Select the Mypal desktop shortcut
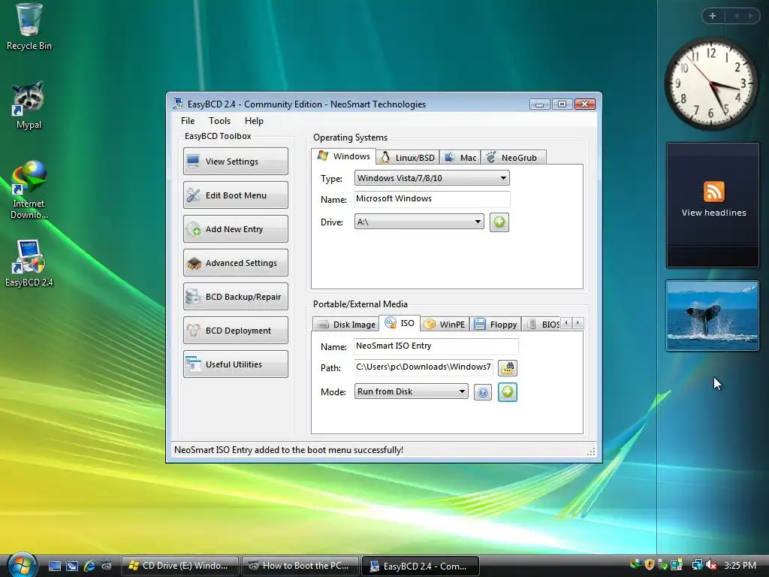 click(29, 105)
